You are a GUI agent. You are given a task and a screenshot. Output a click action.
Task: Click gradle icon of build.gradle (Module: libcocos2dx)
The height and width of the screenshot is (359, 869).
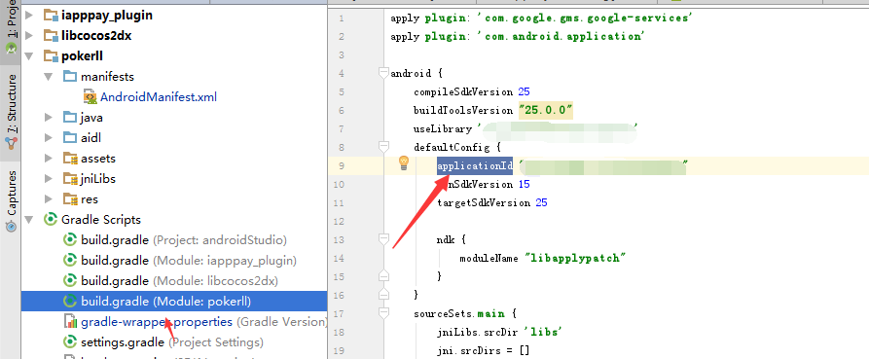70,281
